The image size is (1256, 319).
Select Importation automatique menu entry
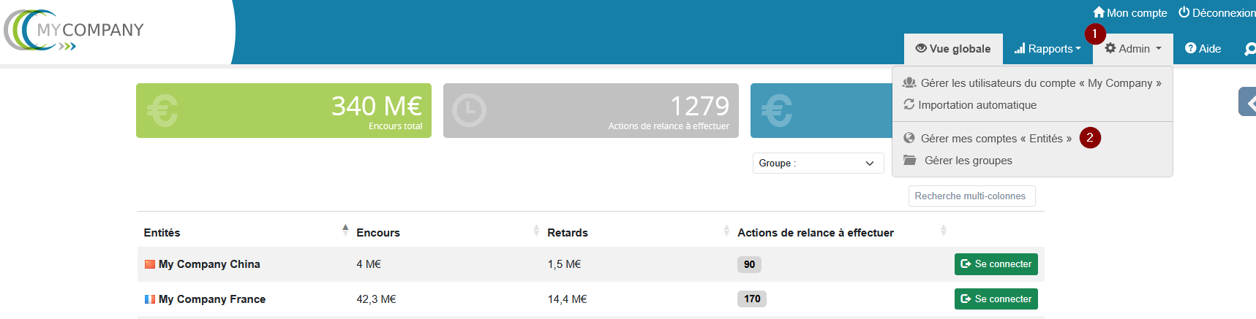[x=1032, y=105]
